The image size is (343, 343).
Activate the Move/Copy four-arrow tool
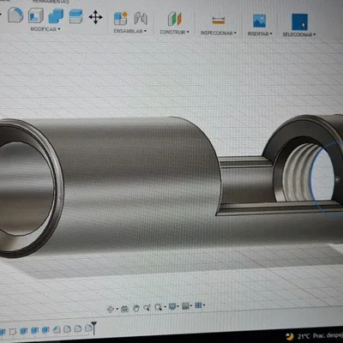point(95,17)
